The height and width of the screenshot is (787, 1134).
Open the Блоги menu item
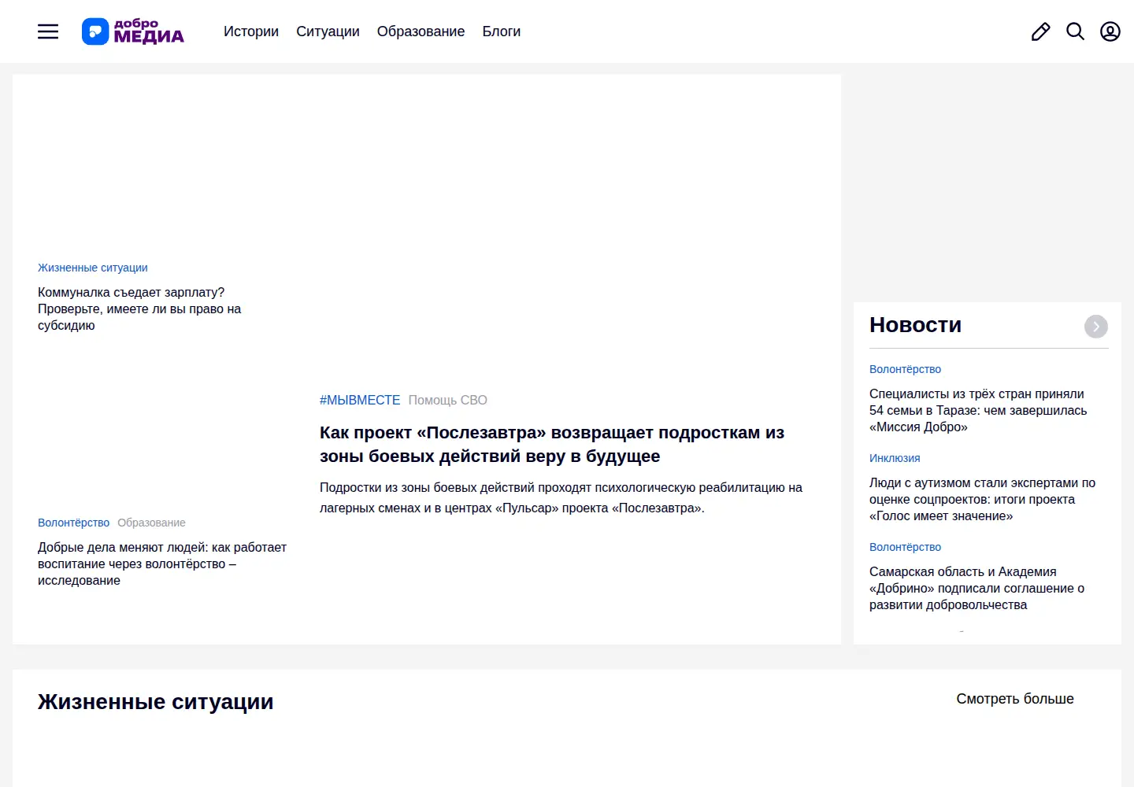coord(502,31)
